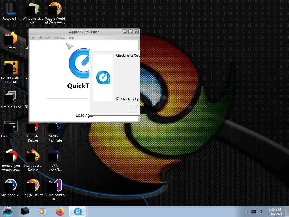Image resolution: width=289 pixels, height=217 pixels.
Task: Toggle the Check for Updates checkbox
Action: pyautogui.click(x=118, y=99)
